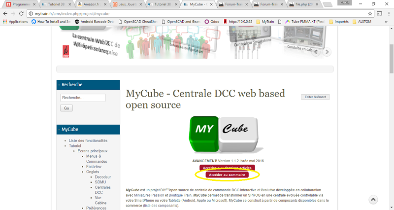Open Importés bookmarks folder
This screenshot has width=394, height=210.
[339, 22]
